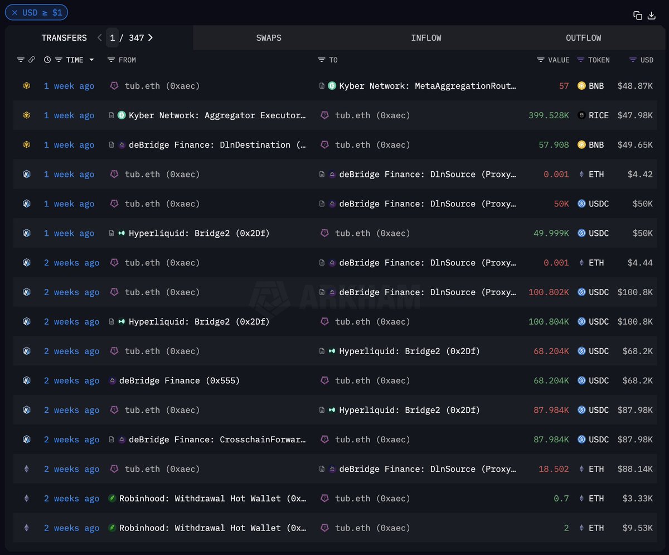Image resolution: width=669 pixels, height=555 pixels.
Task: Click the BNB chain icon in the RICE row
Action: (x=26, y=115)
